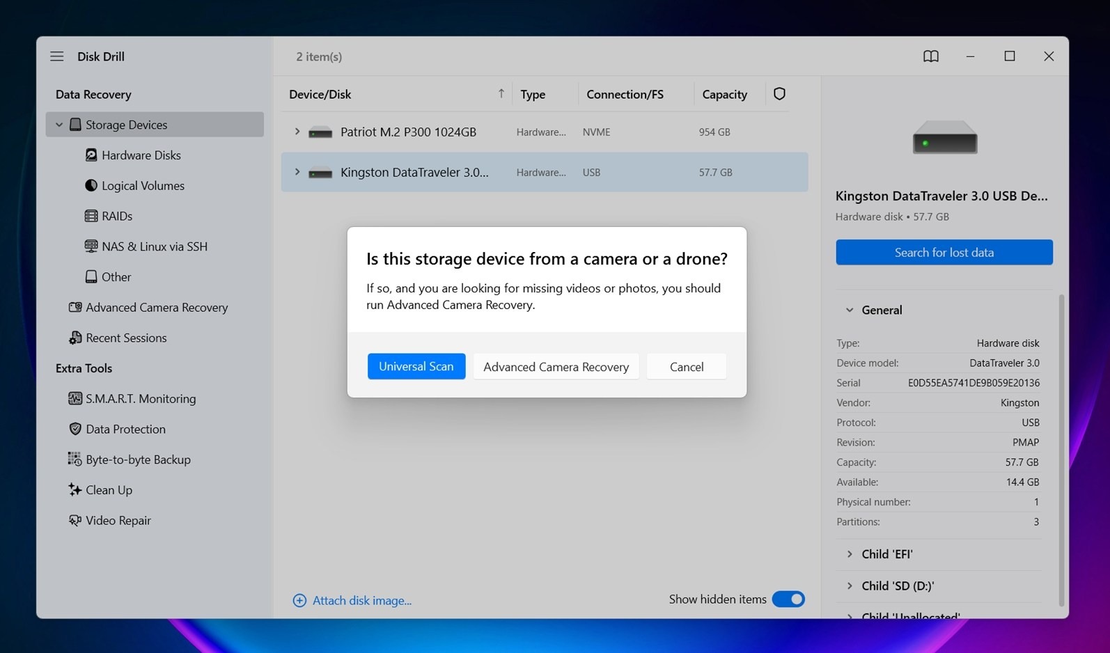This screenshot has height=653, width=1110.
Task: Select Other in the Storage Devices tree
Action: click(x=116, y=277)
